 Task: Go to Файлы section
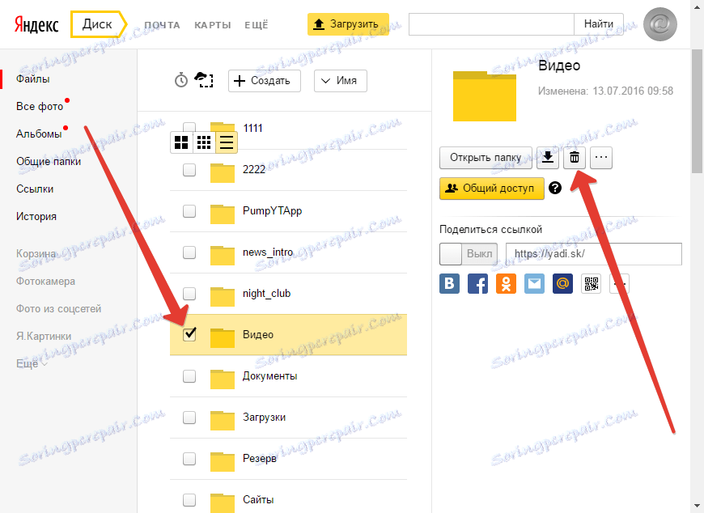coord(33,79)
